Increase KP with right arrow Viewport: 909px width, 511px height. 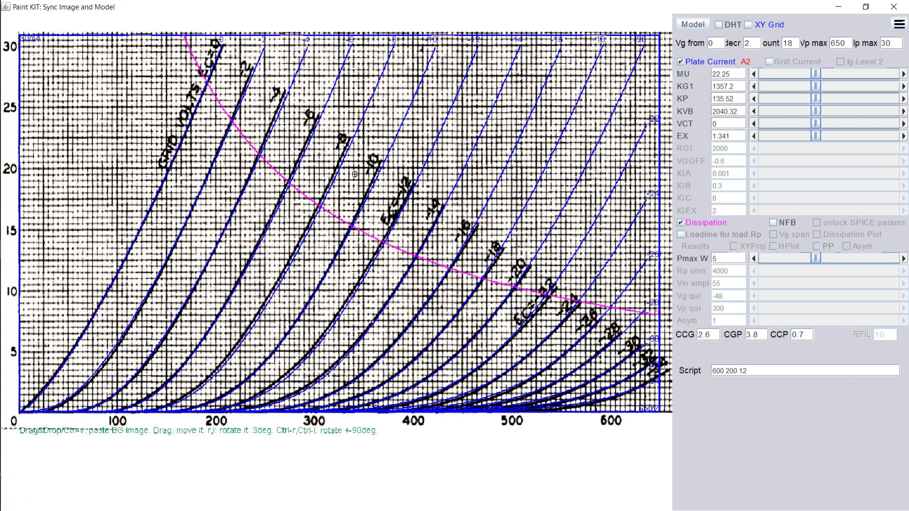pyautogui.click(x=903, y=99)
